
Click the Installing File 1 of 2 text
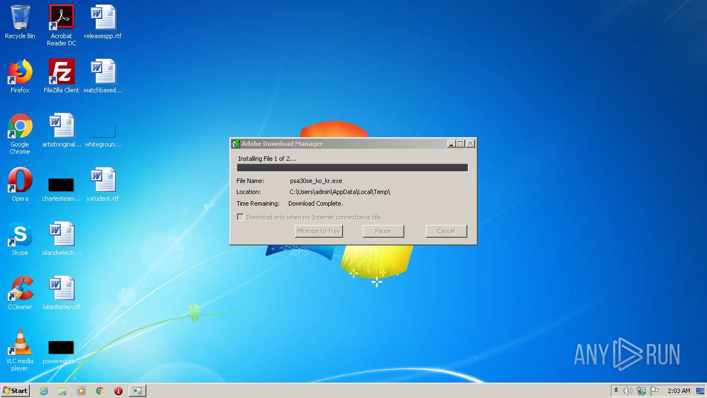(x=267, y=159)
